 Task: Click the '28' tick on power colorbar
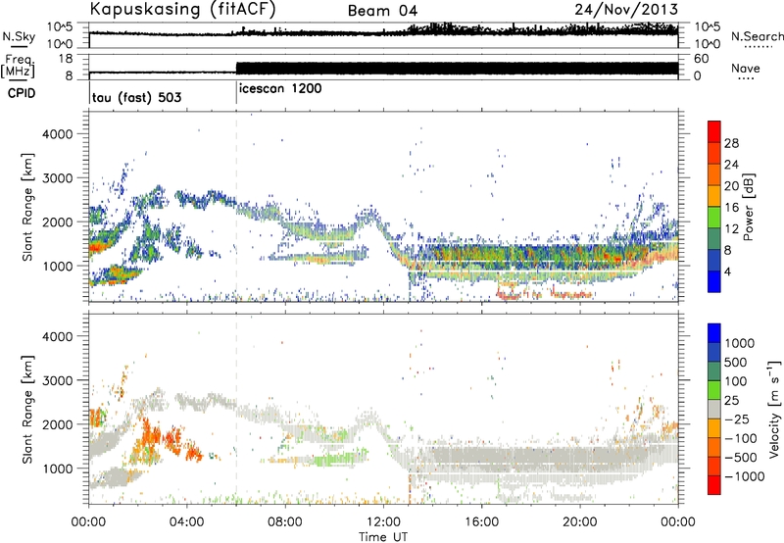click(731, 143)
